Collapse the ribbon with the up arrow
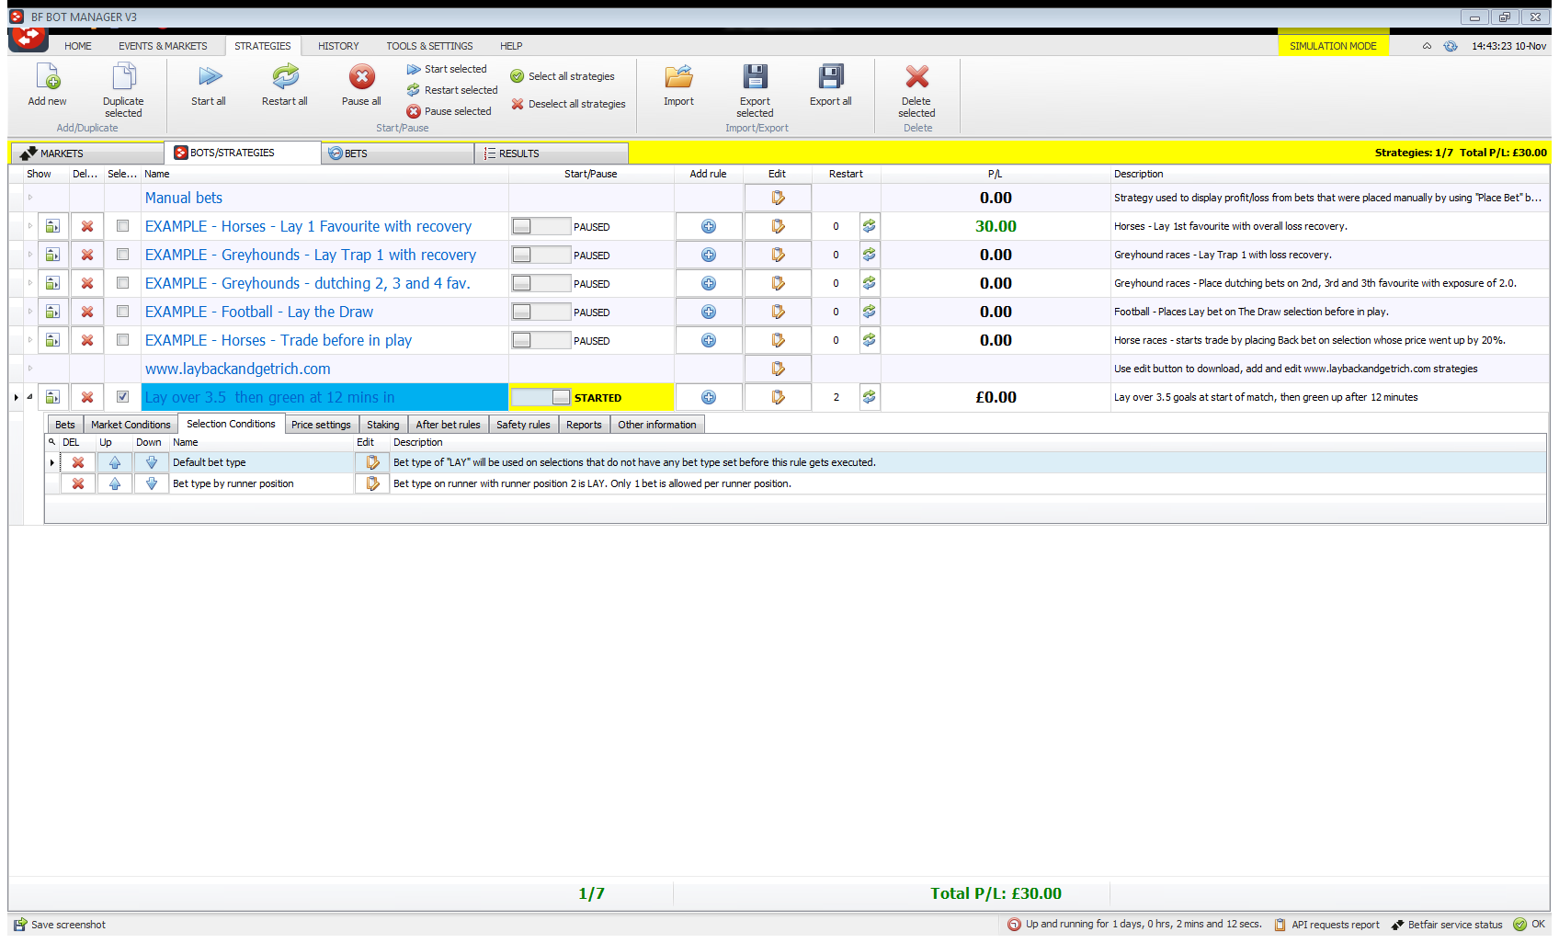Image resolution: width=1559 pixels, height=943 pixels. [x=1427, y=46]
